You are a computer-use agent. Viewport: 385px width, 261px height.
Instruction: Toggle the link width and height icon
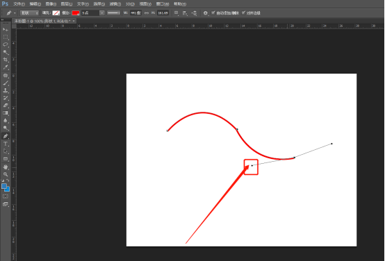coord(147,12)
